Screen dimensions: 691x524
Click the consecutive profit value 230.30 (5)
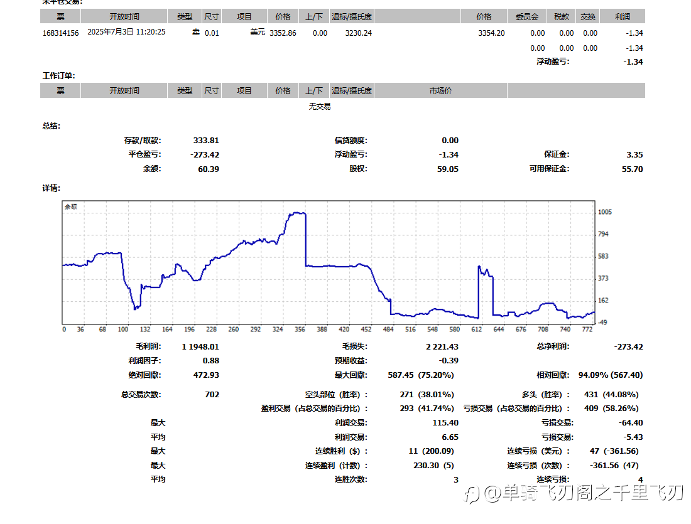click(x=433, y=466)
